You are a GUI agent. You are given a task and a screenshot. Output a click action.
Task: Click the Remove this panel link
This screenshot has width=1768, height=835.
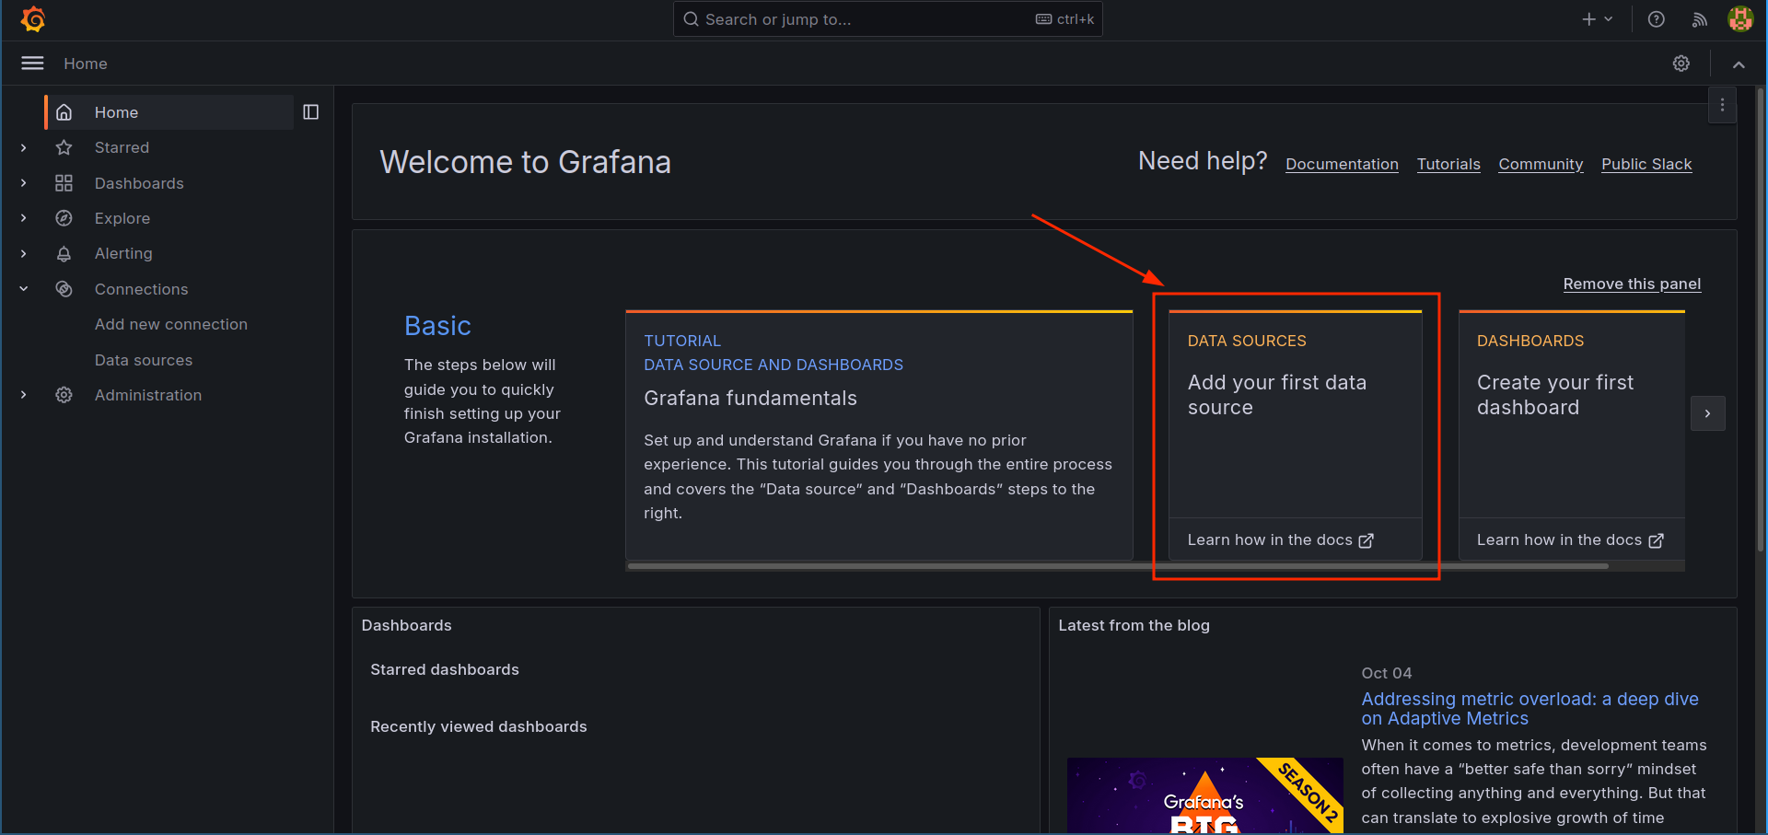[x=1632, y=284]
